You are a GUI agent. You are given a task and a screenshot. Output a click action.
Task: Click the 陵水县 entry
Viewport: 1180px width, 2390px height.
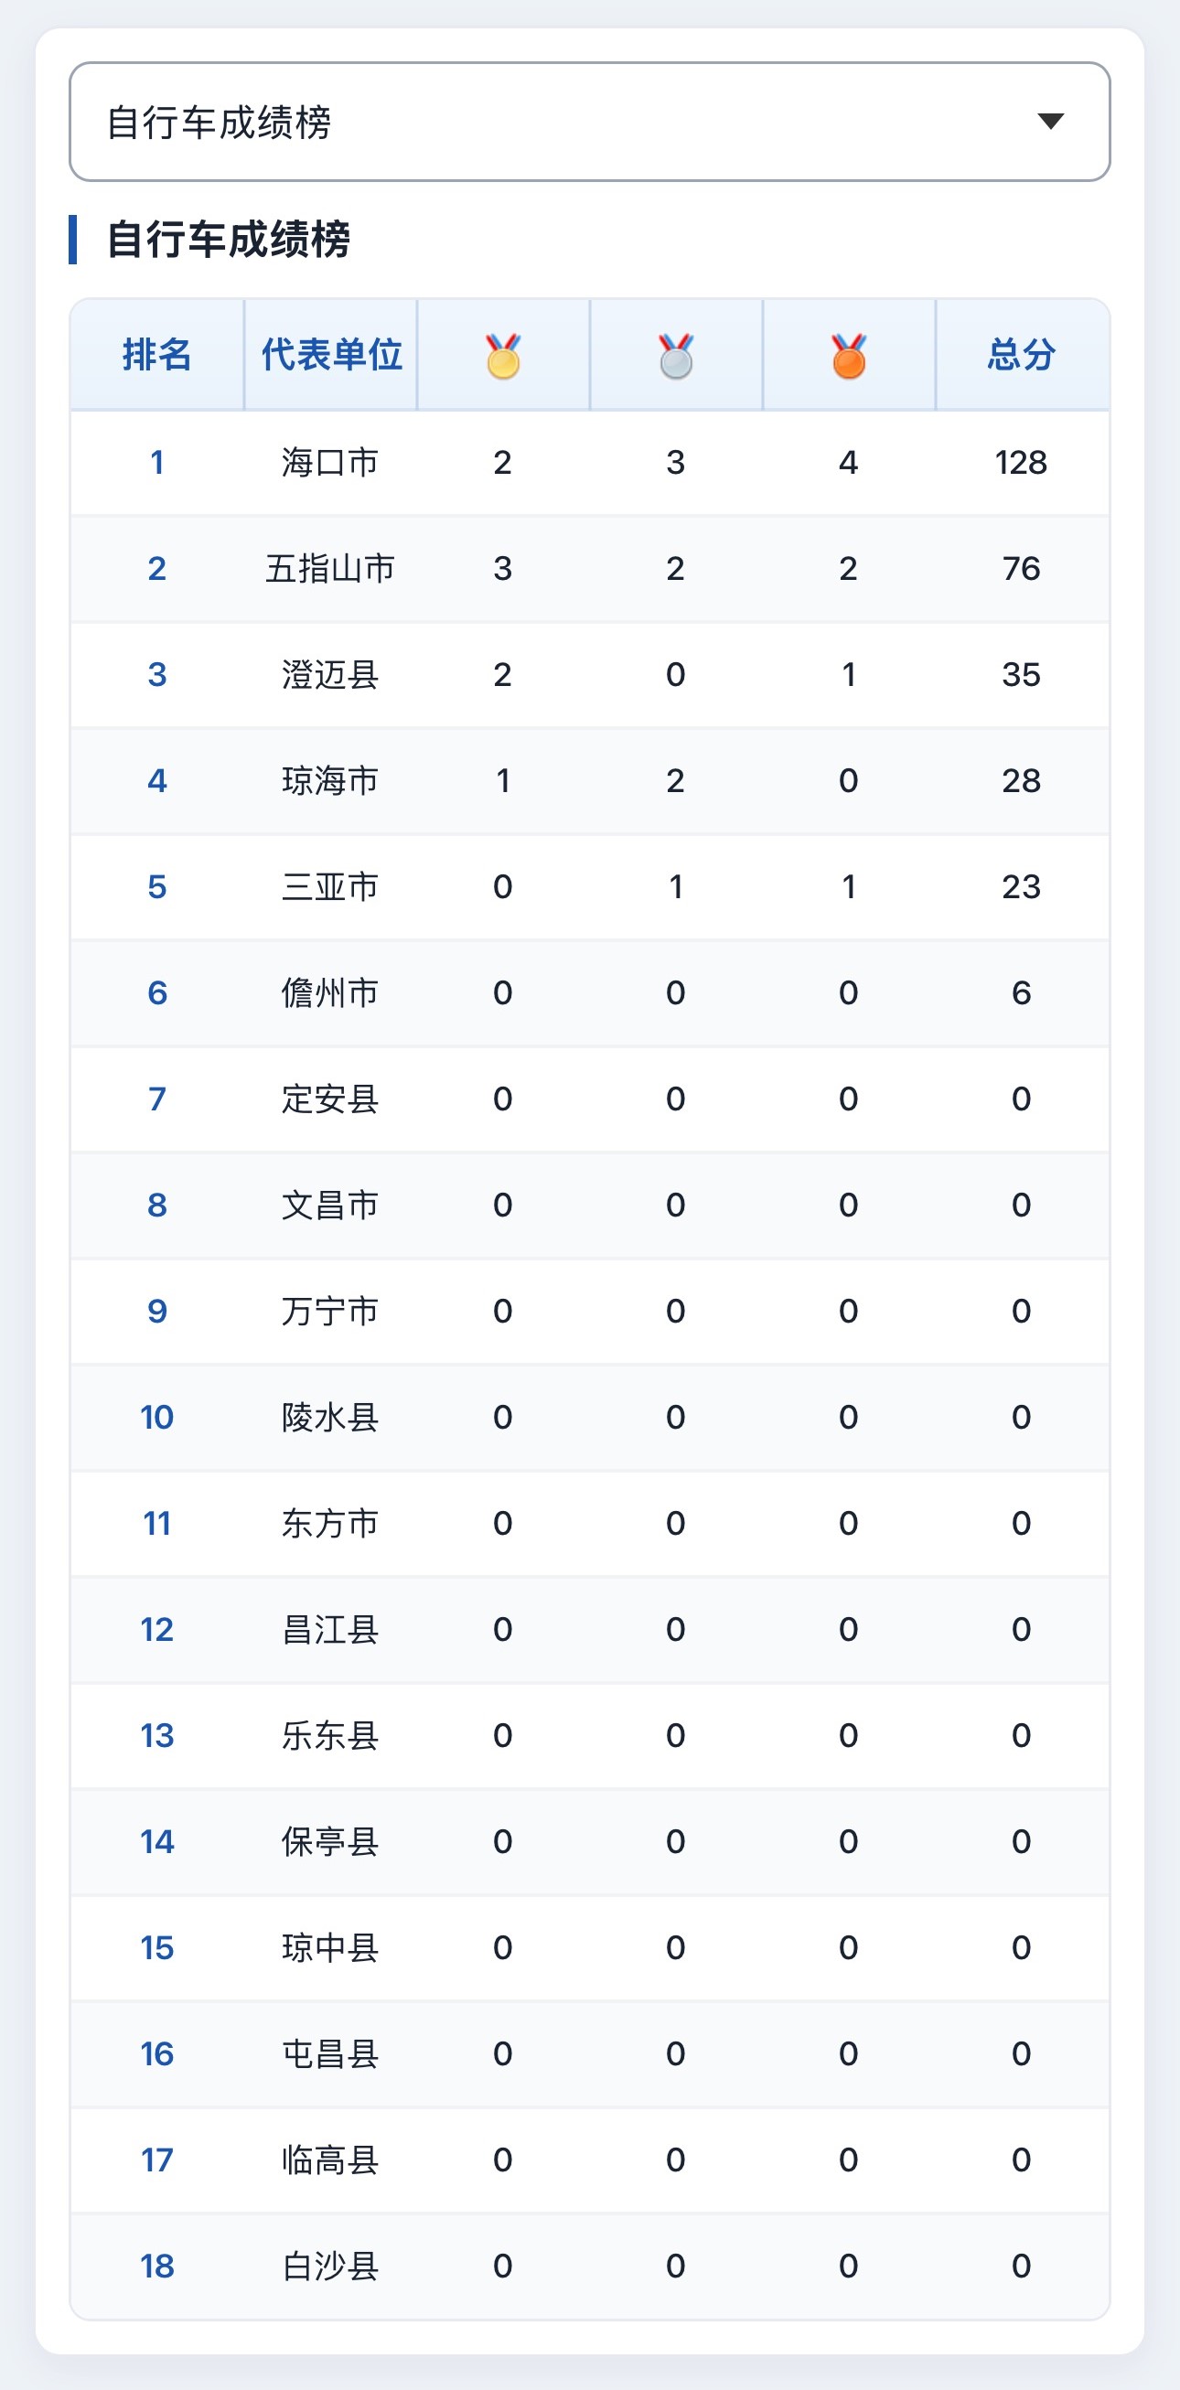[x=330, y=1417]
